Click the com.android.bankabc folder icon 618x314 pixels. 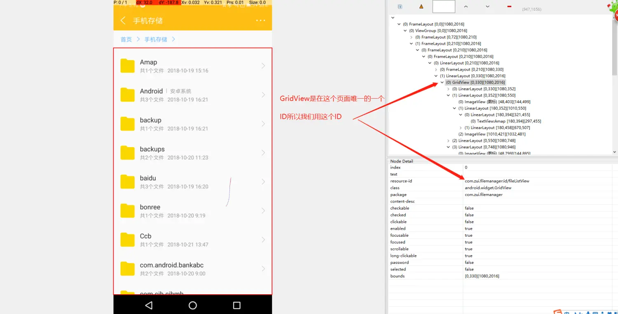[128, 269]
